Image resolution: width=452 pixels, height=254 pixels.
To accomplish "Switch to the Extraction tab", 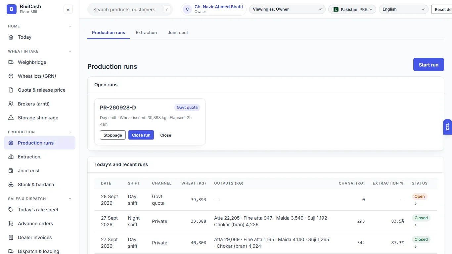I will click(146, 32).
